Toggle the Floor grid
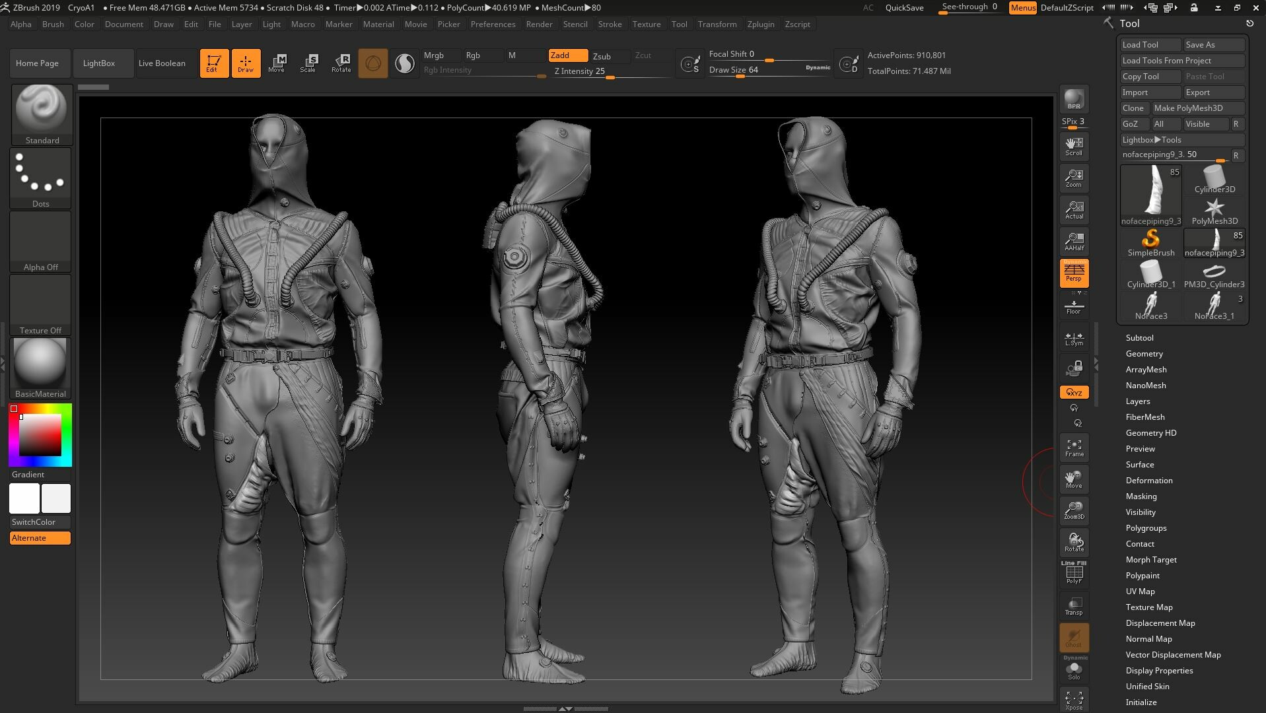This screenshot has width=1266, height=713. [1074, 306]
